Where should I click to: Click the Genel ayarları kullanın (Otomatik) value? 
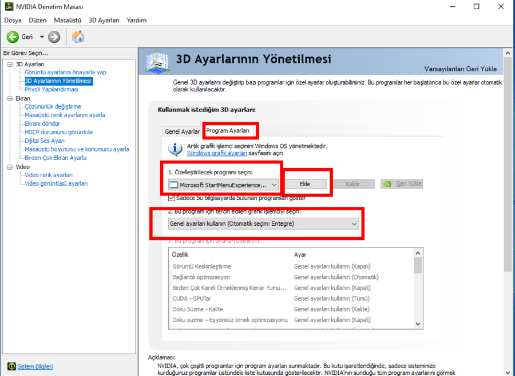pos(336,277)
